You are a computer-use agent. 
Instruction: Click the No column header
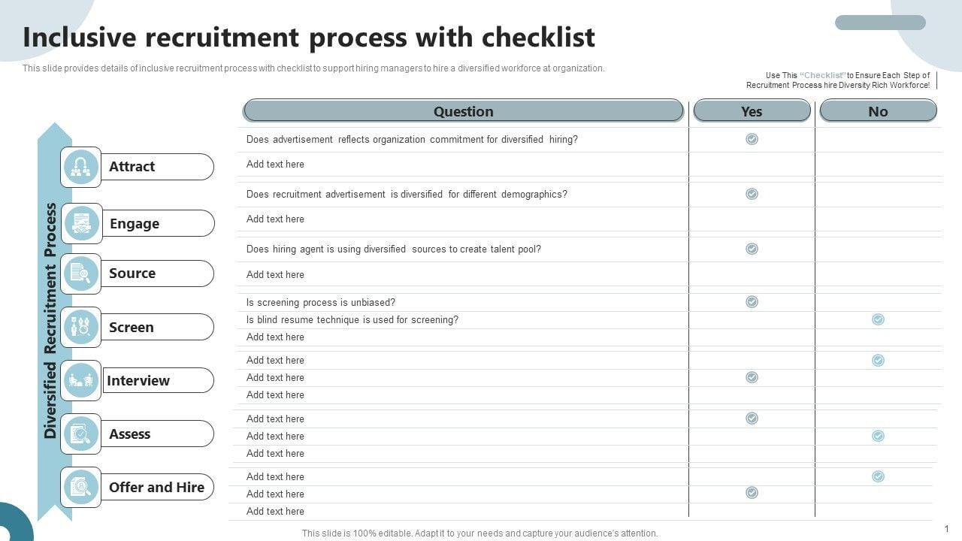click(x=878, y=111)
